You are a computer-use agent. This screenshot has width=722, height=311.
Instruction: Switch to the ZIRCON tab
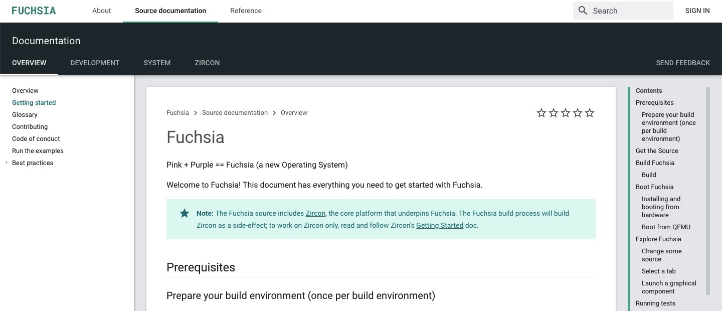coord(207,63)
